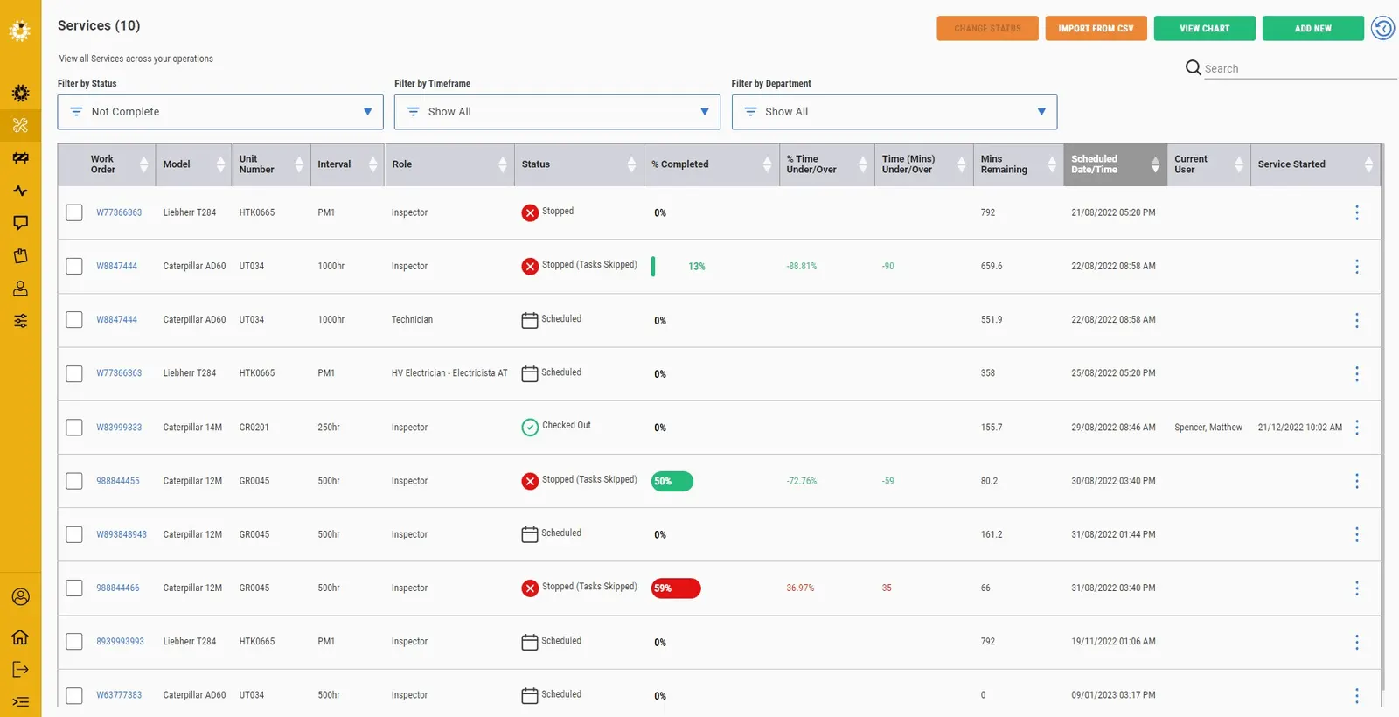This screenshot has height=717, width=1399.
Task: Open row menu for HV Electrician row
Action: click(x=1357, y=373)
